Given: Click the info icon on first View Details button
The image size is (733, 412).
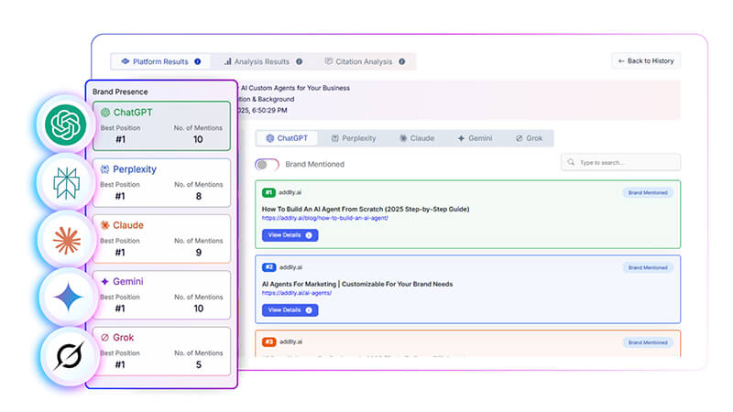Looking at the screenshot, I should point(309,235).
